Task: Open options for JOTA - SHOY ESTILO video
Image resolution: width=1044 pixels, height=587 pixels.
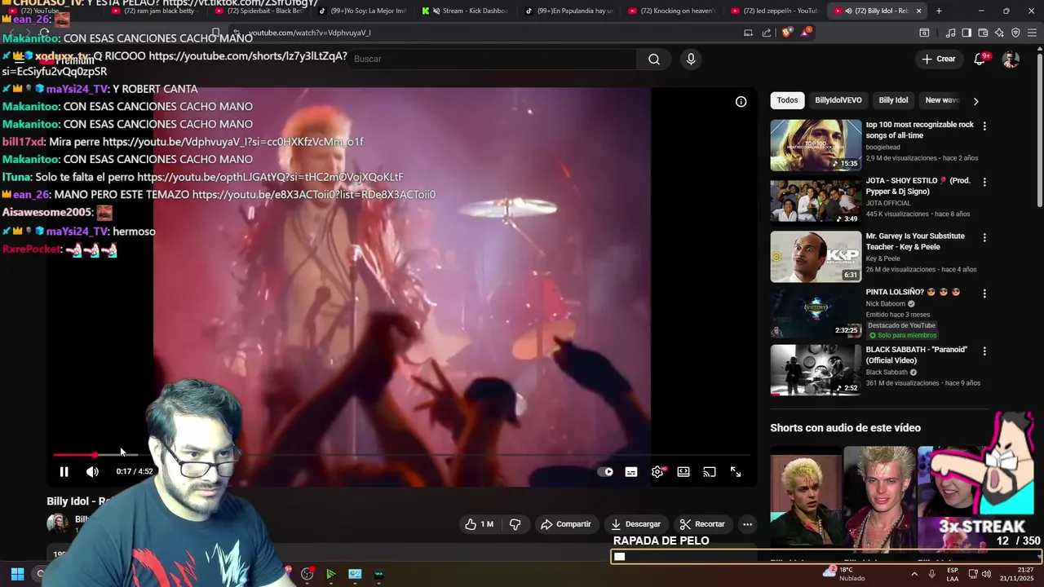Action: point(984,182)
